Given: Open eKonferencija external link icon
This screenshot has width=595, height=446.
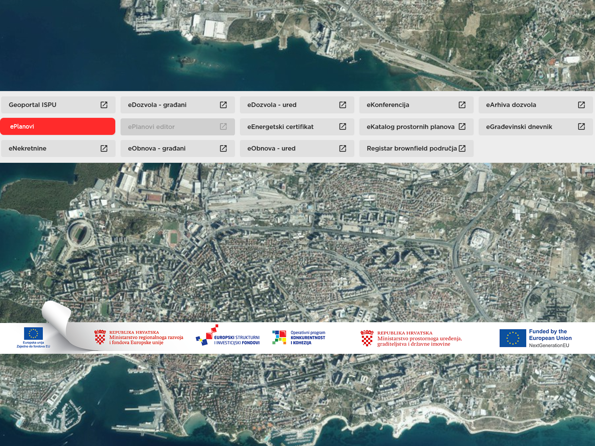Looking at the screenshot, I should [x=462, y=105].
